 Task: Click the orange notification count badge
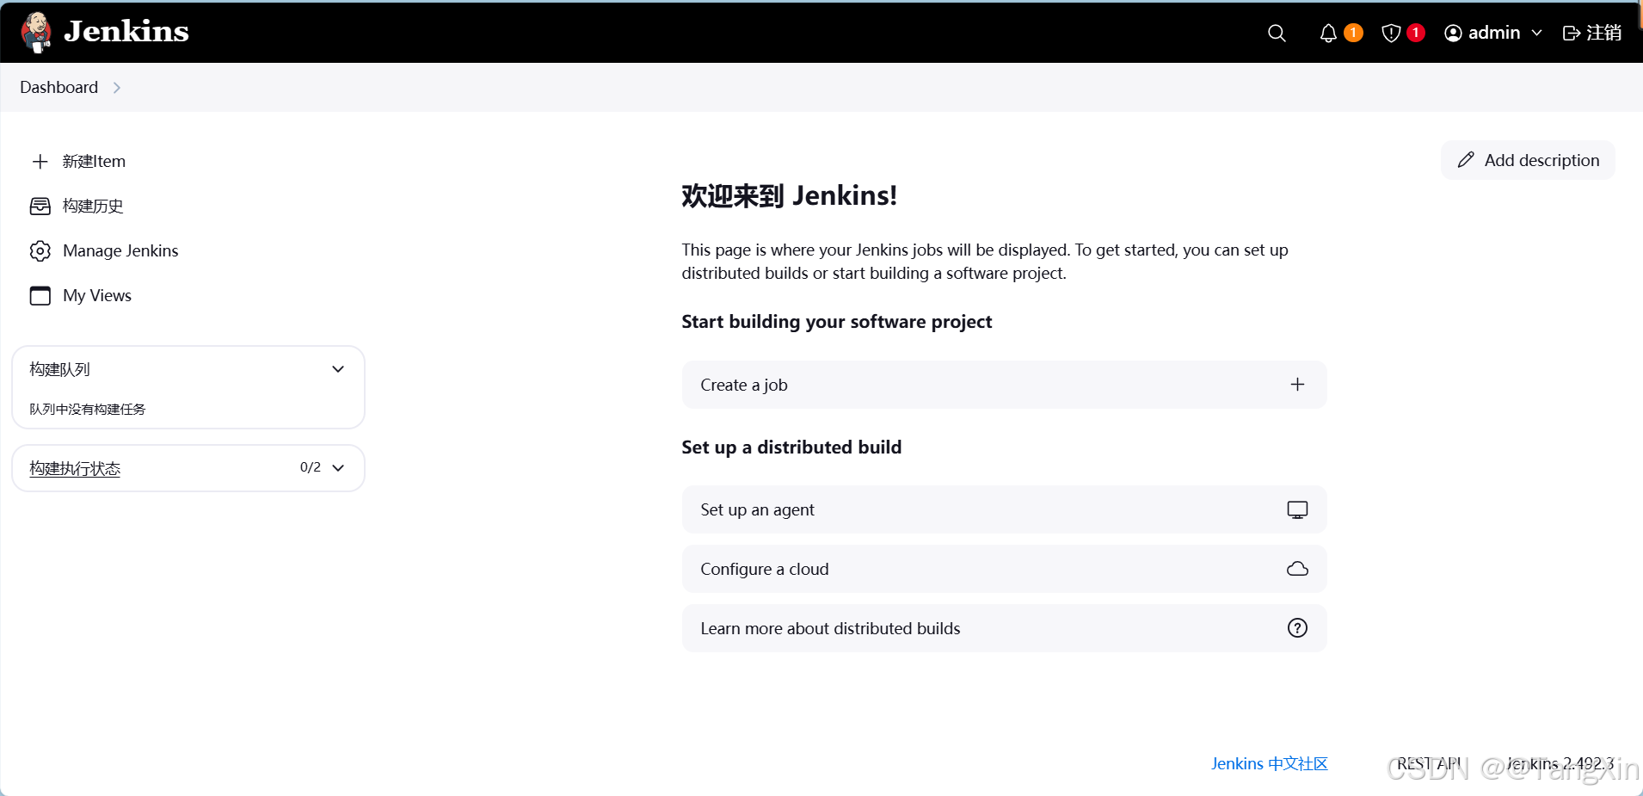tap(1353, 33)
